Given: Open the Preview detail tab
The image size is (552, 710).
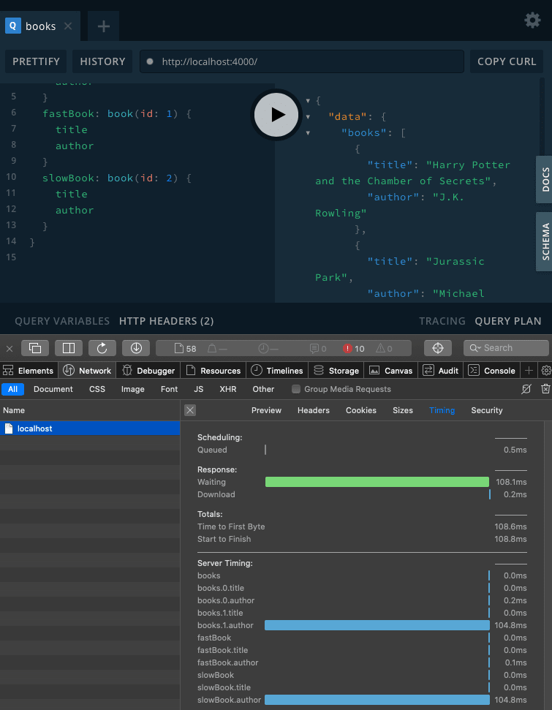Looking at the screenshot, I should pyautogui.click(x=266, y=410).
